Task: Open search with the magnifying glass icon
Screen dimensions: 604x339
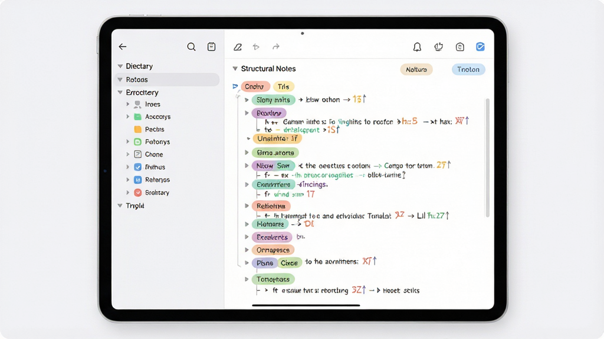Action: coord(192,47)
